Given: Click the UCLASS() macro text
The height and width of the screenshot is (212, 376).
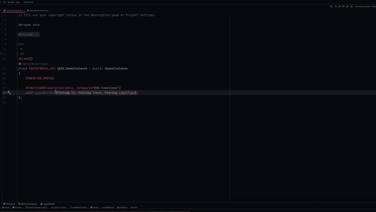Looking at the screenshot, I should (25, 59).
